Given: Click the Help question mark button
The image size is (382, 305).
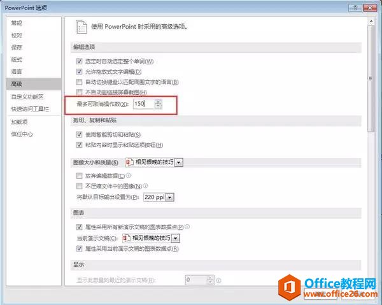Looking at the screenshot, I should coord(355,8).
